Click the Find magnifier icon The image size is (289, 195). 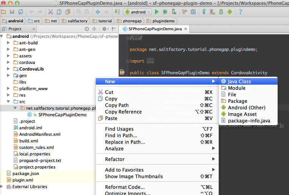(79, 12)
